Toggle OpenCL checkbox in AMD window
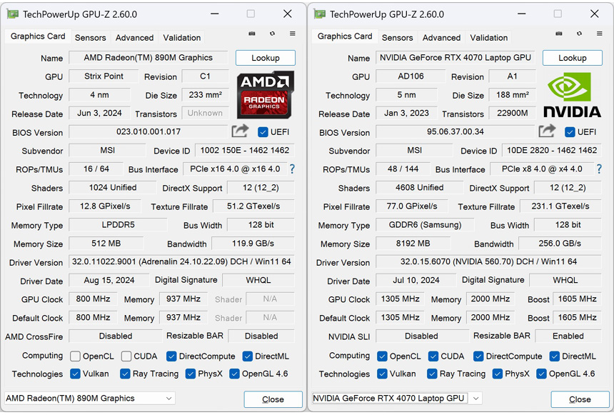Screen dimensions: 614x415 (x=75, y=356)
